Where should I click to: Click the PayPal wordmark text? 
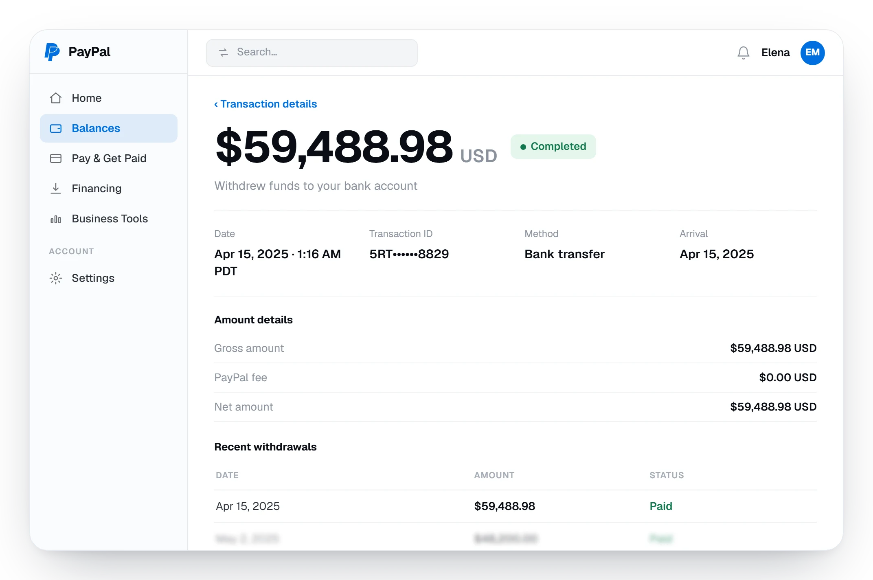89,52
